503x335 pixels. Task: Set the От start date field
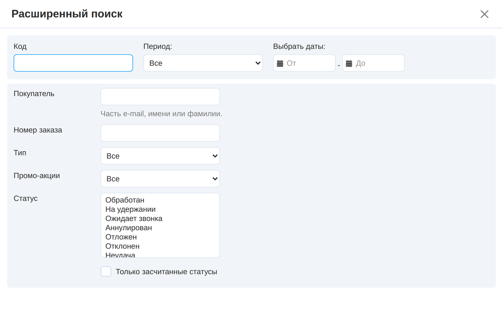click(x=304, y=63)
